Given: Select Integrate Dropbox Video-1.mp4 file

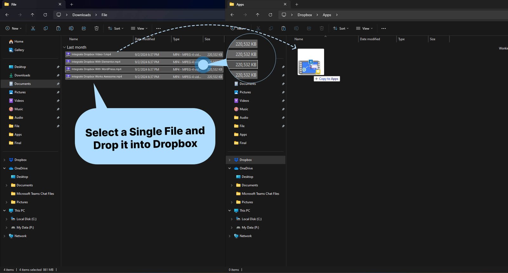Looking at the screenshot, I should (144, 55).
